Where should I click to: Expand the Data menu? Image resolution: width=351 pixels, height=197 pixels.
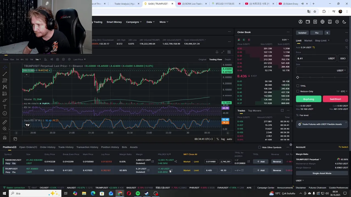click(151, 22)
